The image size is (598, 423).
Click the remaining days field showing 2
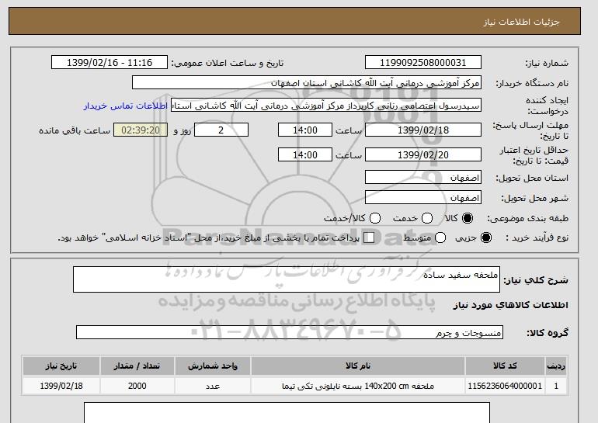221,130
